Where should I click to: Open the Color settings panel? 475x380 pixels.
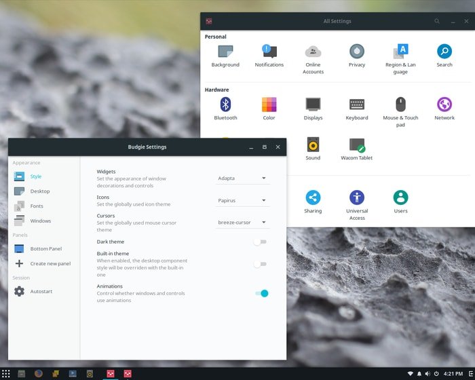tap(269, 104)
